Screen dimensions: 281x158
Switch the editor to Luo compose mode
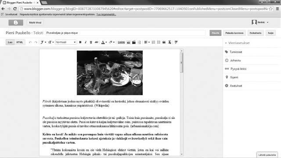pos(10,42)
